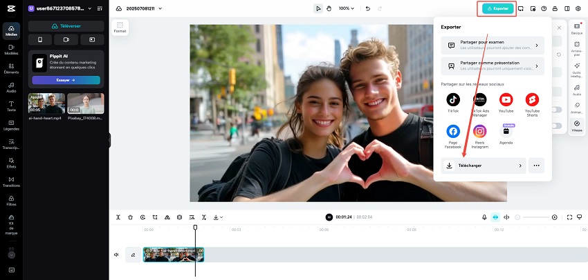Screen dimensions: 588x280
Task: Click the timeline zoom slider track
Action: tap(536, 217)
